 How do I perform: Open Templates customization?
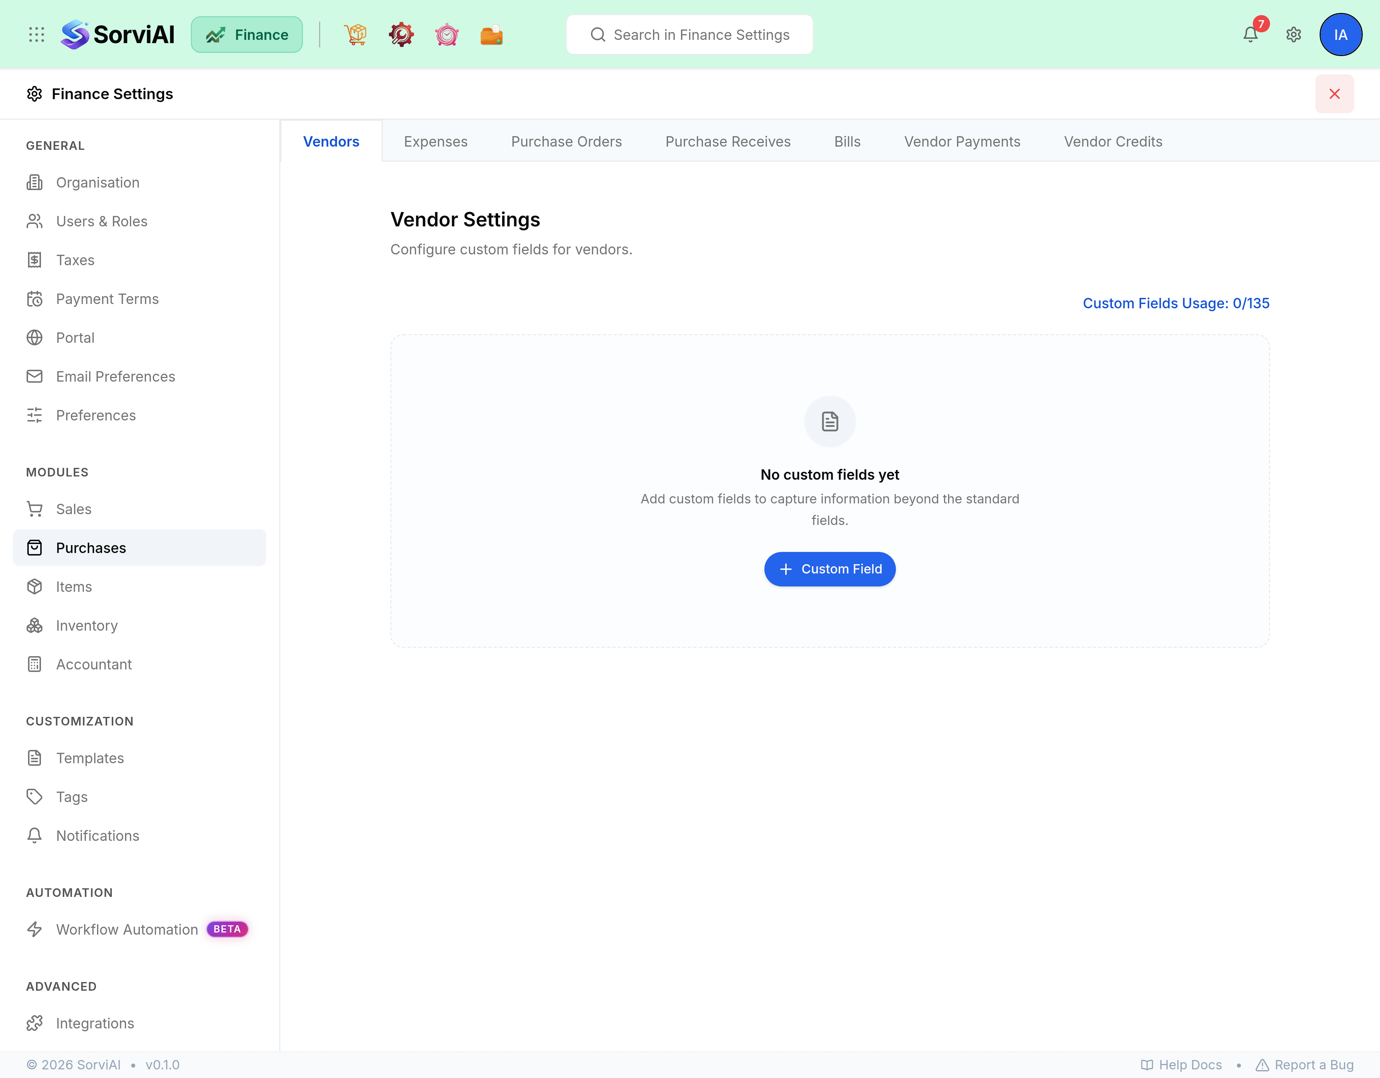[x=140, y=758]
